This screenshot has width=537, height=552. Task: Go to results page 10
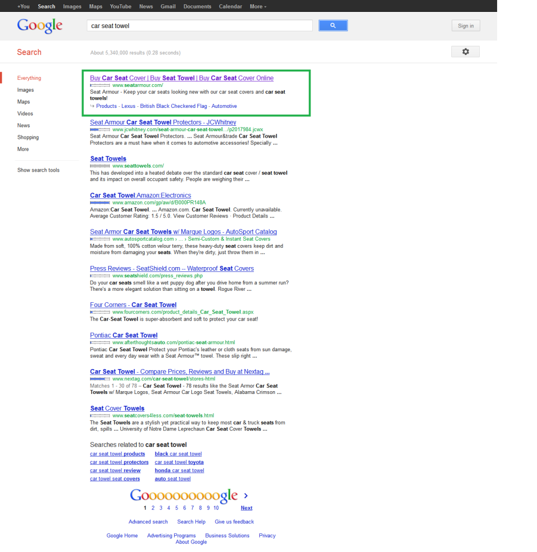click(x=216, y=508)
